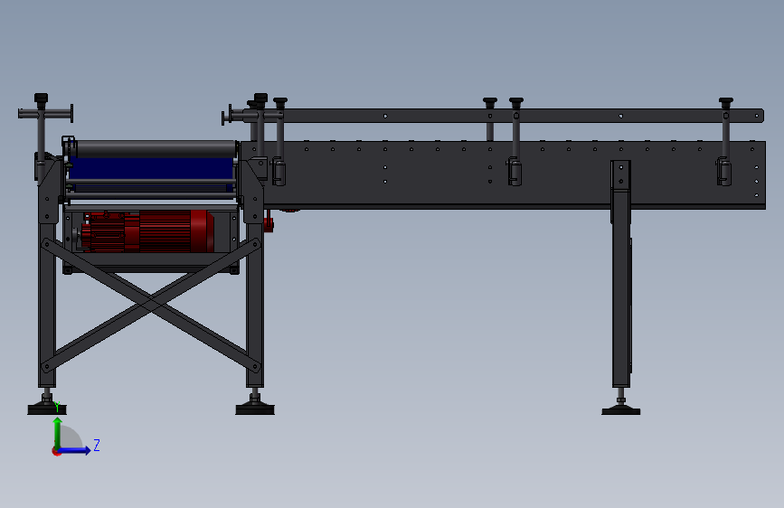Screen dimensions: 784x508
Task: Select the green Y axis arrow of the triad
Action: pyautogui.click(x=58, y=433)
